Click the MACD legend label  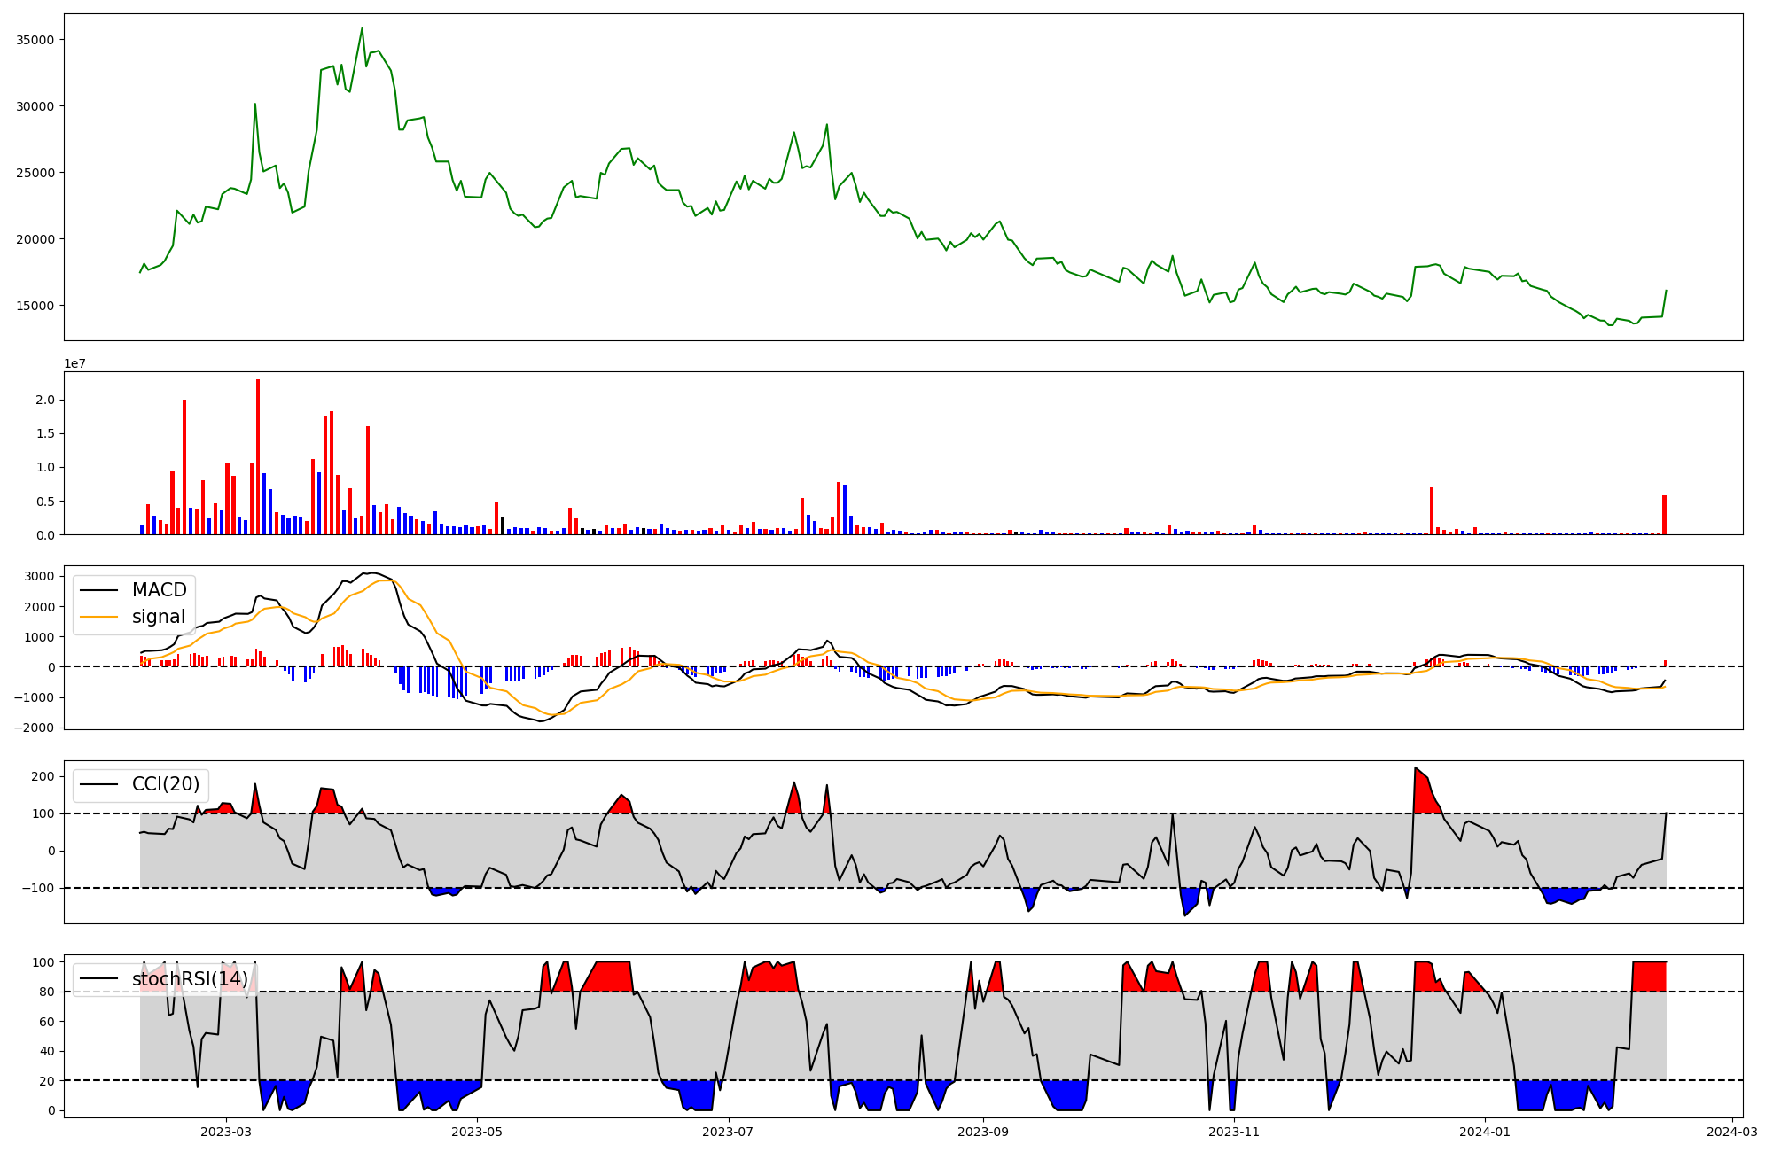pyautogui.click(x=159, y=590)
